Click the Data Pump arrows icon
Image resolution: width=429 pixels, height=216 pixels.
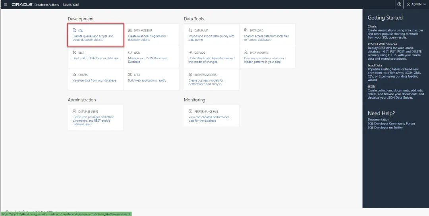point(190,30)
